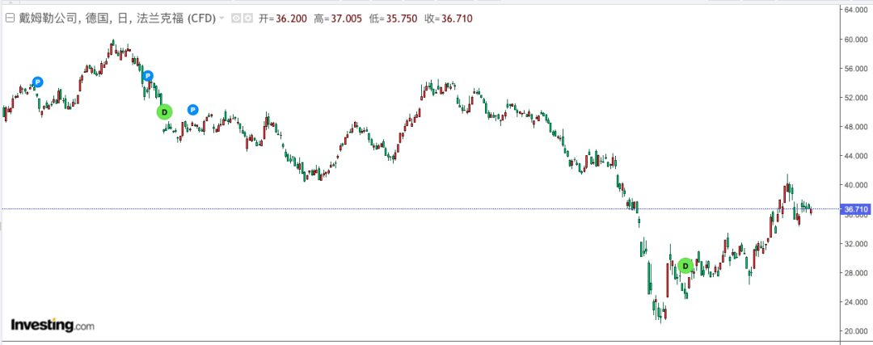Screen dimensions: 873x345
Task: Click the 28.000 price axis label
Action: click(856, 272)
